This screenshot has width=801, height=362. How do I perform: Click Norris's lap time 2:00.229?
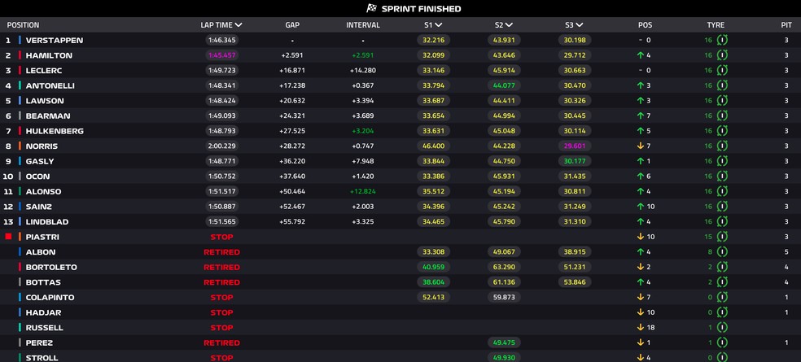click(221, 146)
